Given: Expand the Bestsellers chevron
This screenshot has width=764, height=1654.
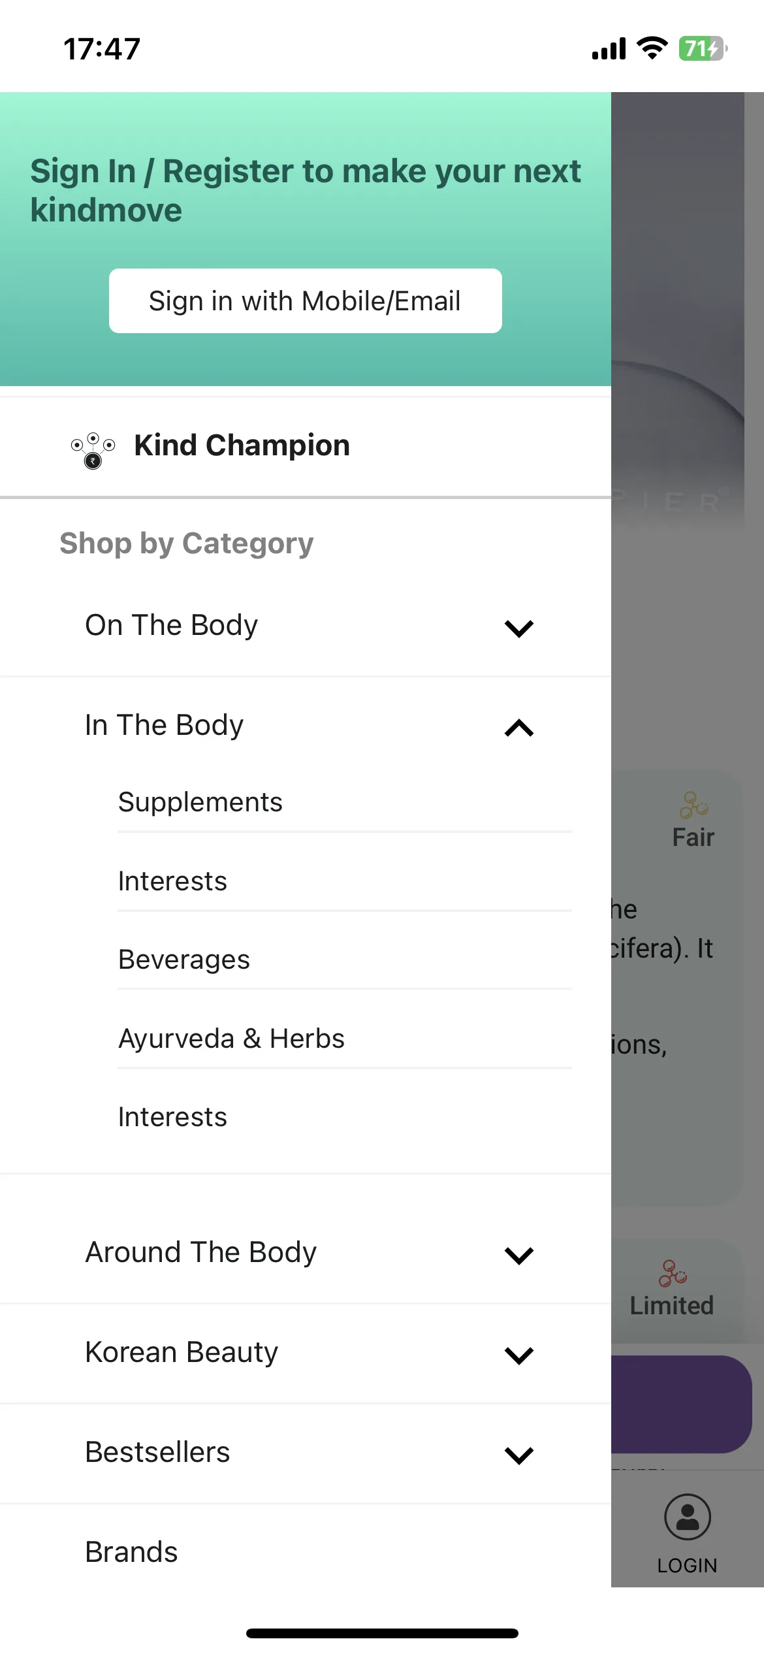Looking at the screenshot, I should (519, 1455).
